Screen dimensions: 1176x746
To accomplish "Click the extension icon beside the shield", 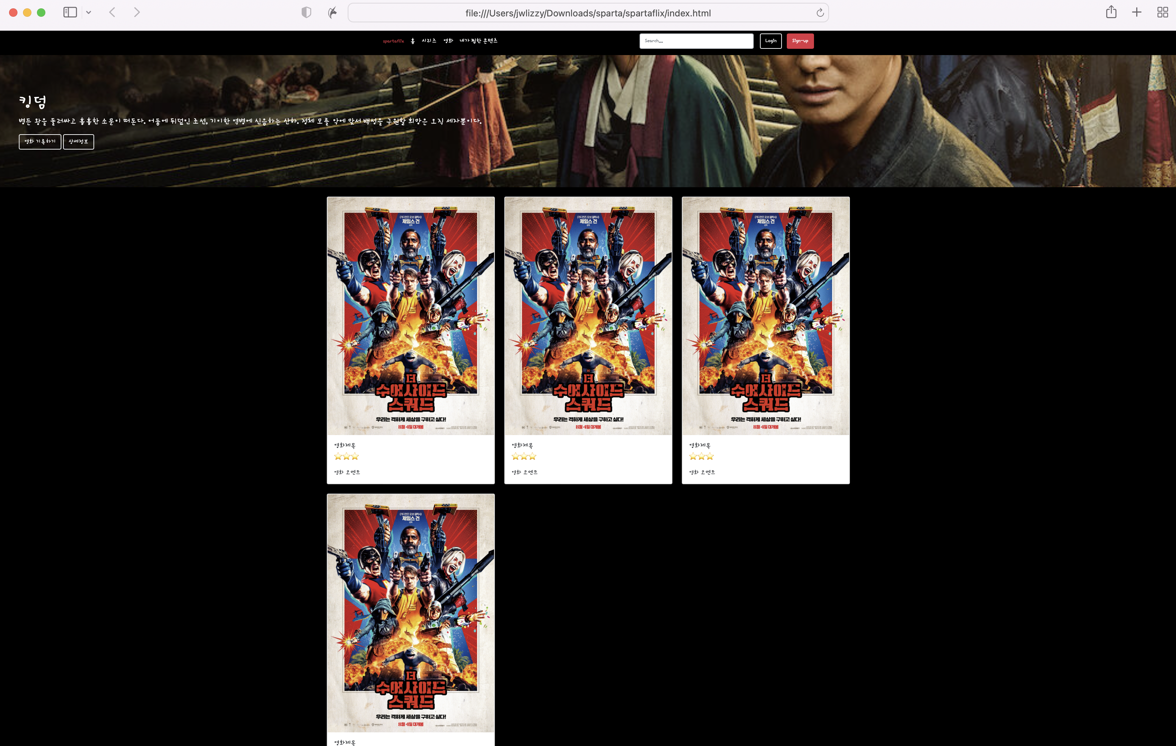I will [x=333, y=13].
